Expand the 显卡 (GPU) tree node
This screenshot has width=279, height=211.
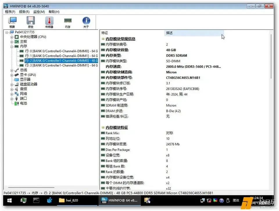[12, 75]
